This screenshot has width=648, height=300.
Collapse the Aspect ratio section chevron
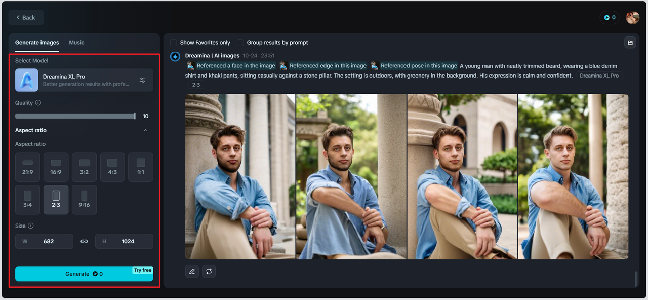pyautogui.click(x=146, y=130)
